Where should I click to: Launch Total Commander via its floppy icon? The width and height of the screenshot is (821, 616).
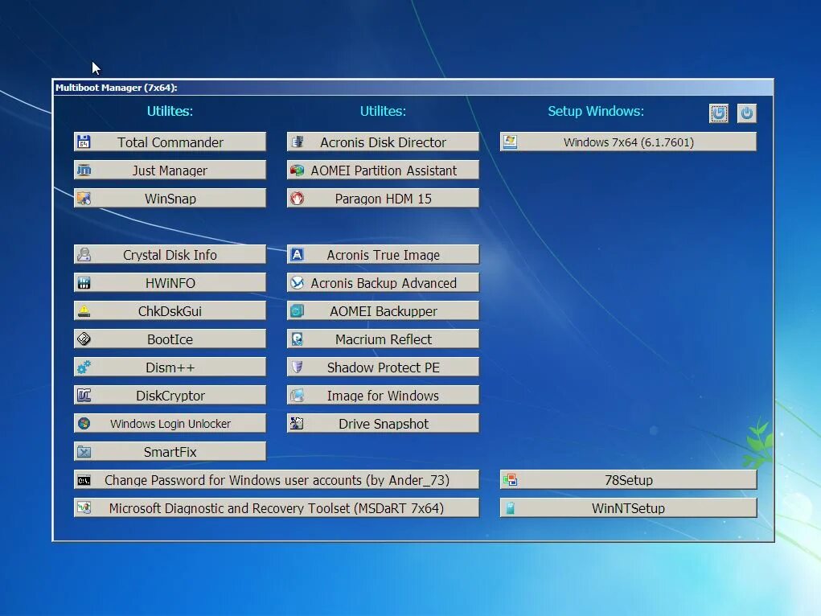pyautogui.click(x=84, y=142)
